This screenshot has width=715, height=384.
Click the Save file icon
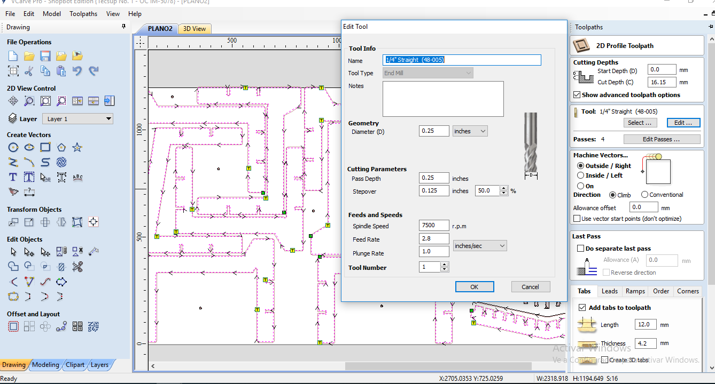tap(45, 56)
